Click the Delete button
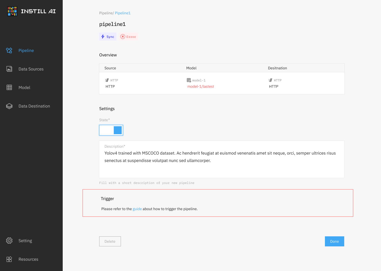 (x=110, y=241)
